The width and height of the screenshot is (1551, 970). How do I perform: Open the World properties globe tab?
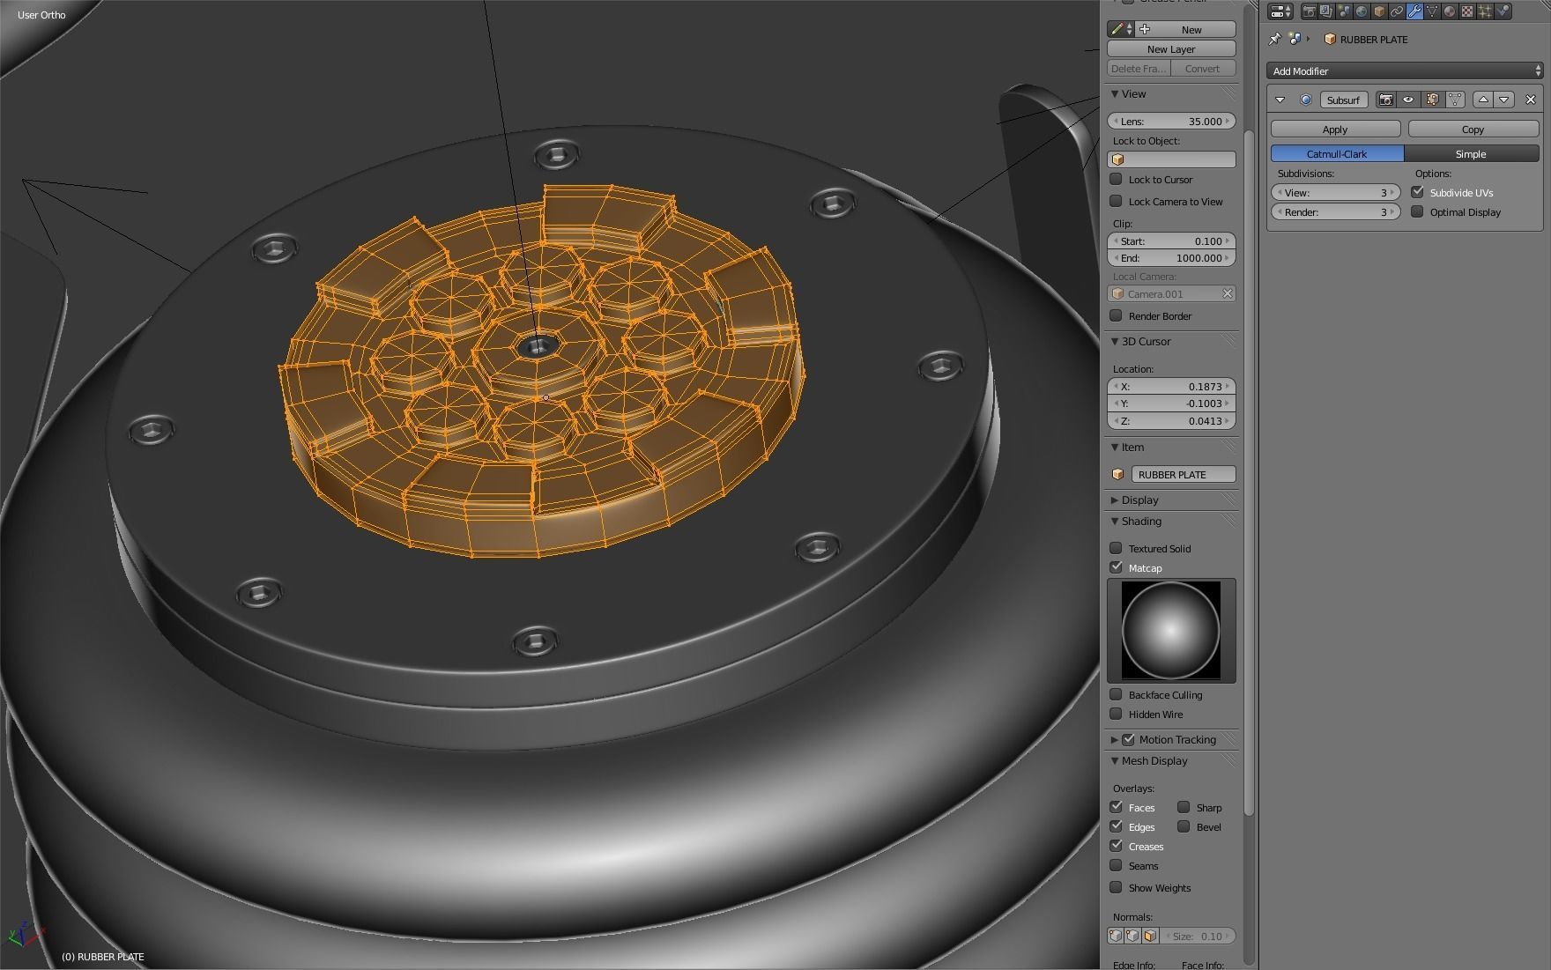pyautogui.click(x=1362, y=11)
